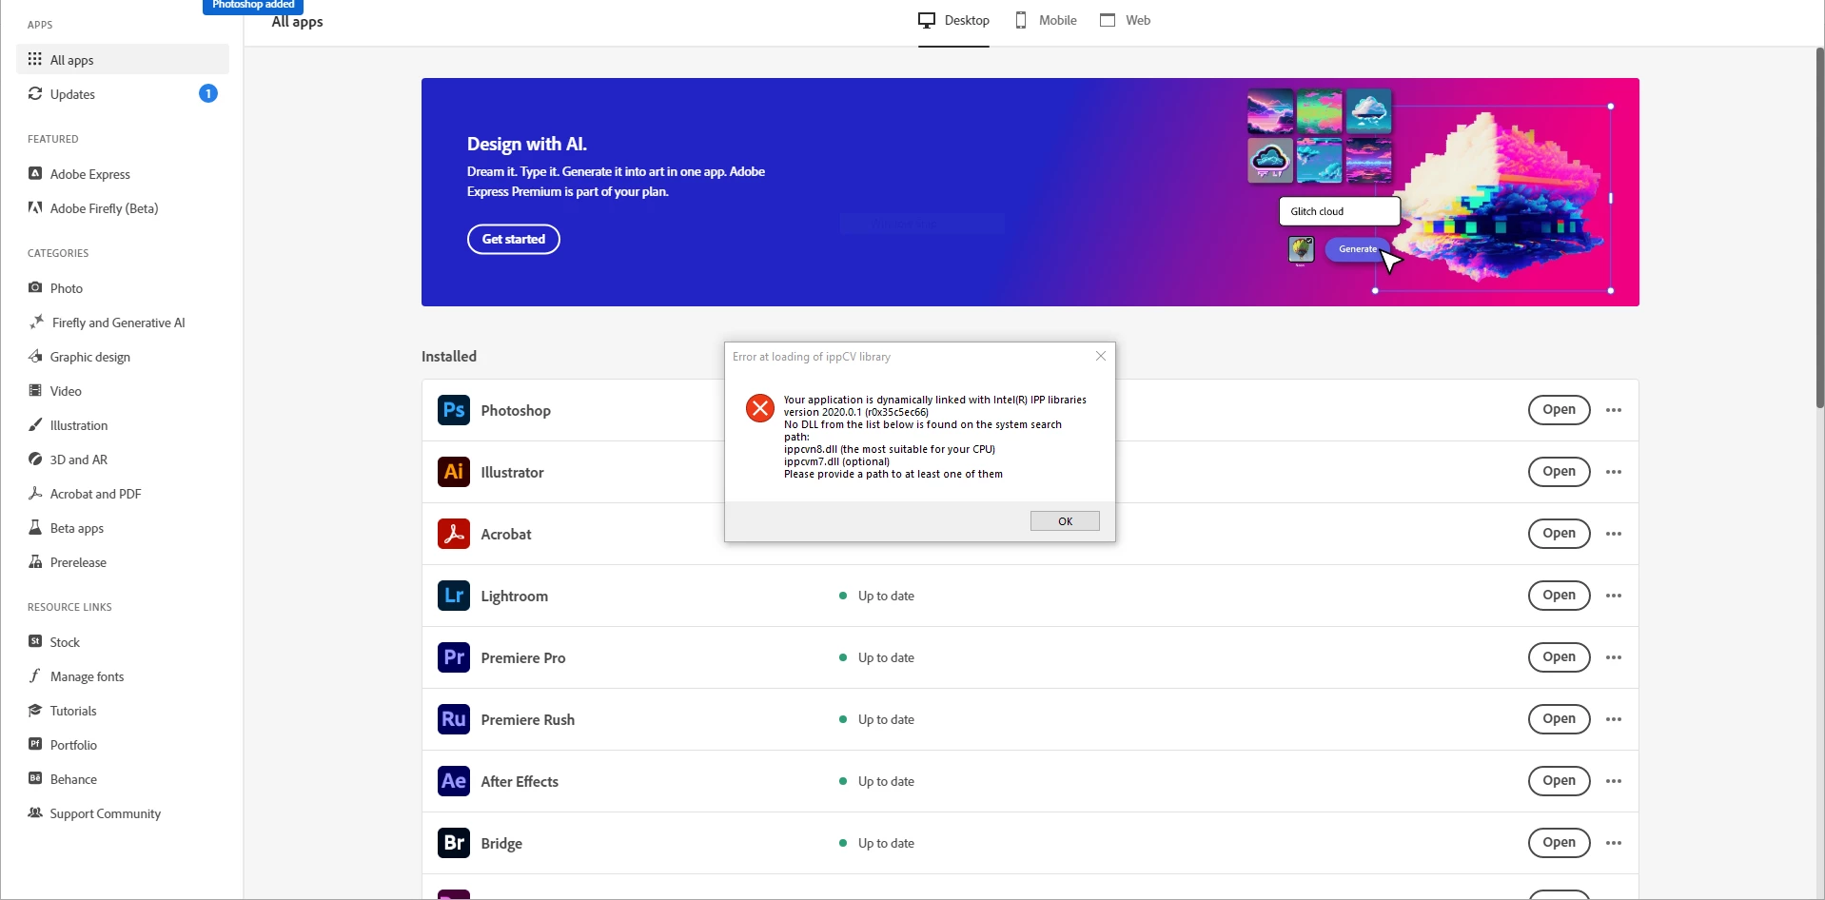Open more options for Premiere Rush
This screenshot has height=900, width=1825.
(1614, 719)
